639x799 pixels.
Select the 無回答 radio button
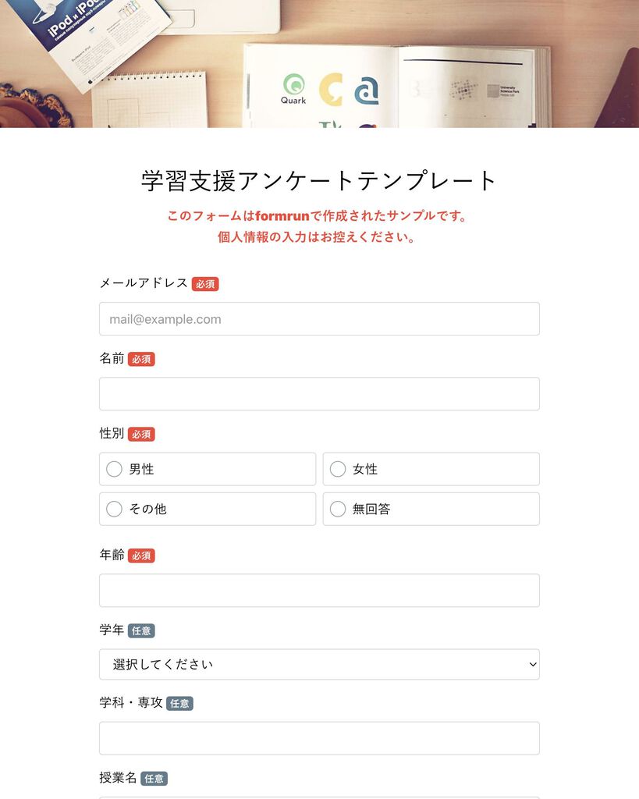(x=338, y=509)
